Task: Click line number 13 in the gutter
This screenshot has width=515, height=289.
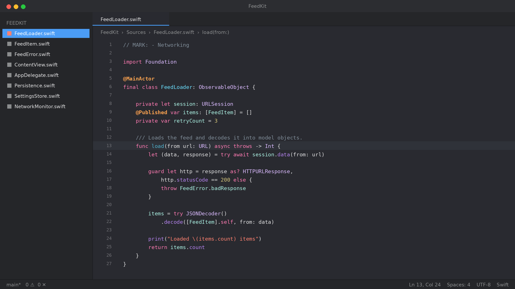Action: 109,146
